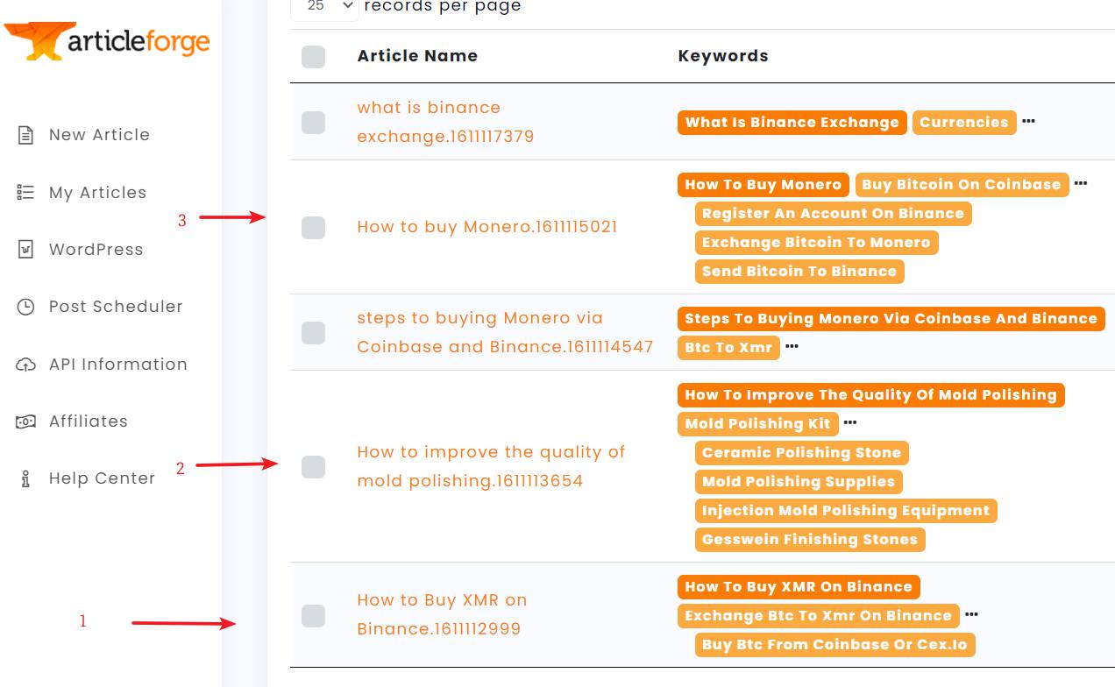Toggle keyword ellipsis after Buy Bitcoin On Coinbase
Image resolution: width=1115 pixels, height=687 pixels.
click(1080, 183)
